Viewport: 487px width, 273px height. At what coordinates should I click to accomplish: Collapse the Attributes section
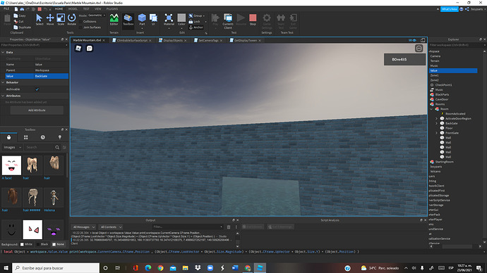click(x=3, y=96)
